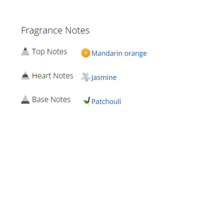Click the word "Notes" in the Top Notes label
Viewport: 221px width, 221px height.
57,52
